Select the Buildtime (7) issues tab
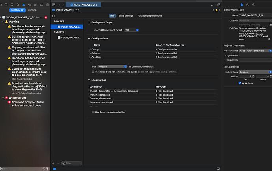The height and width of the screenshot is (171, 272). coord(17,10)
